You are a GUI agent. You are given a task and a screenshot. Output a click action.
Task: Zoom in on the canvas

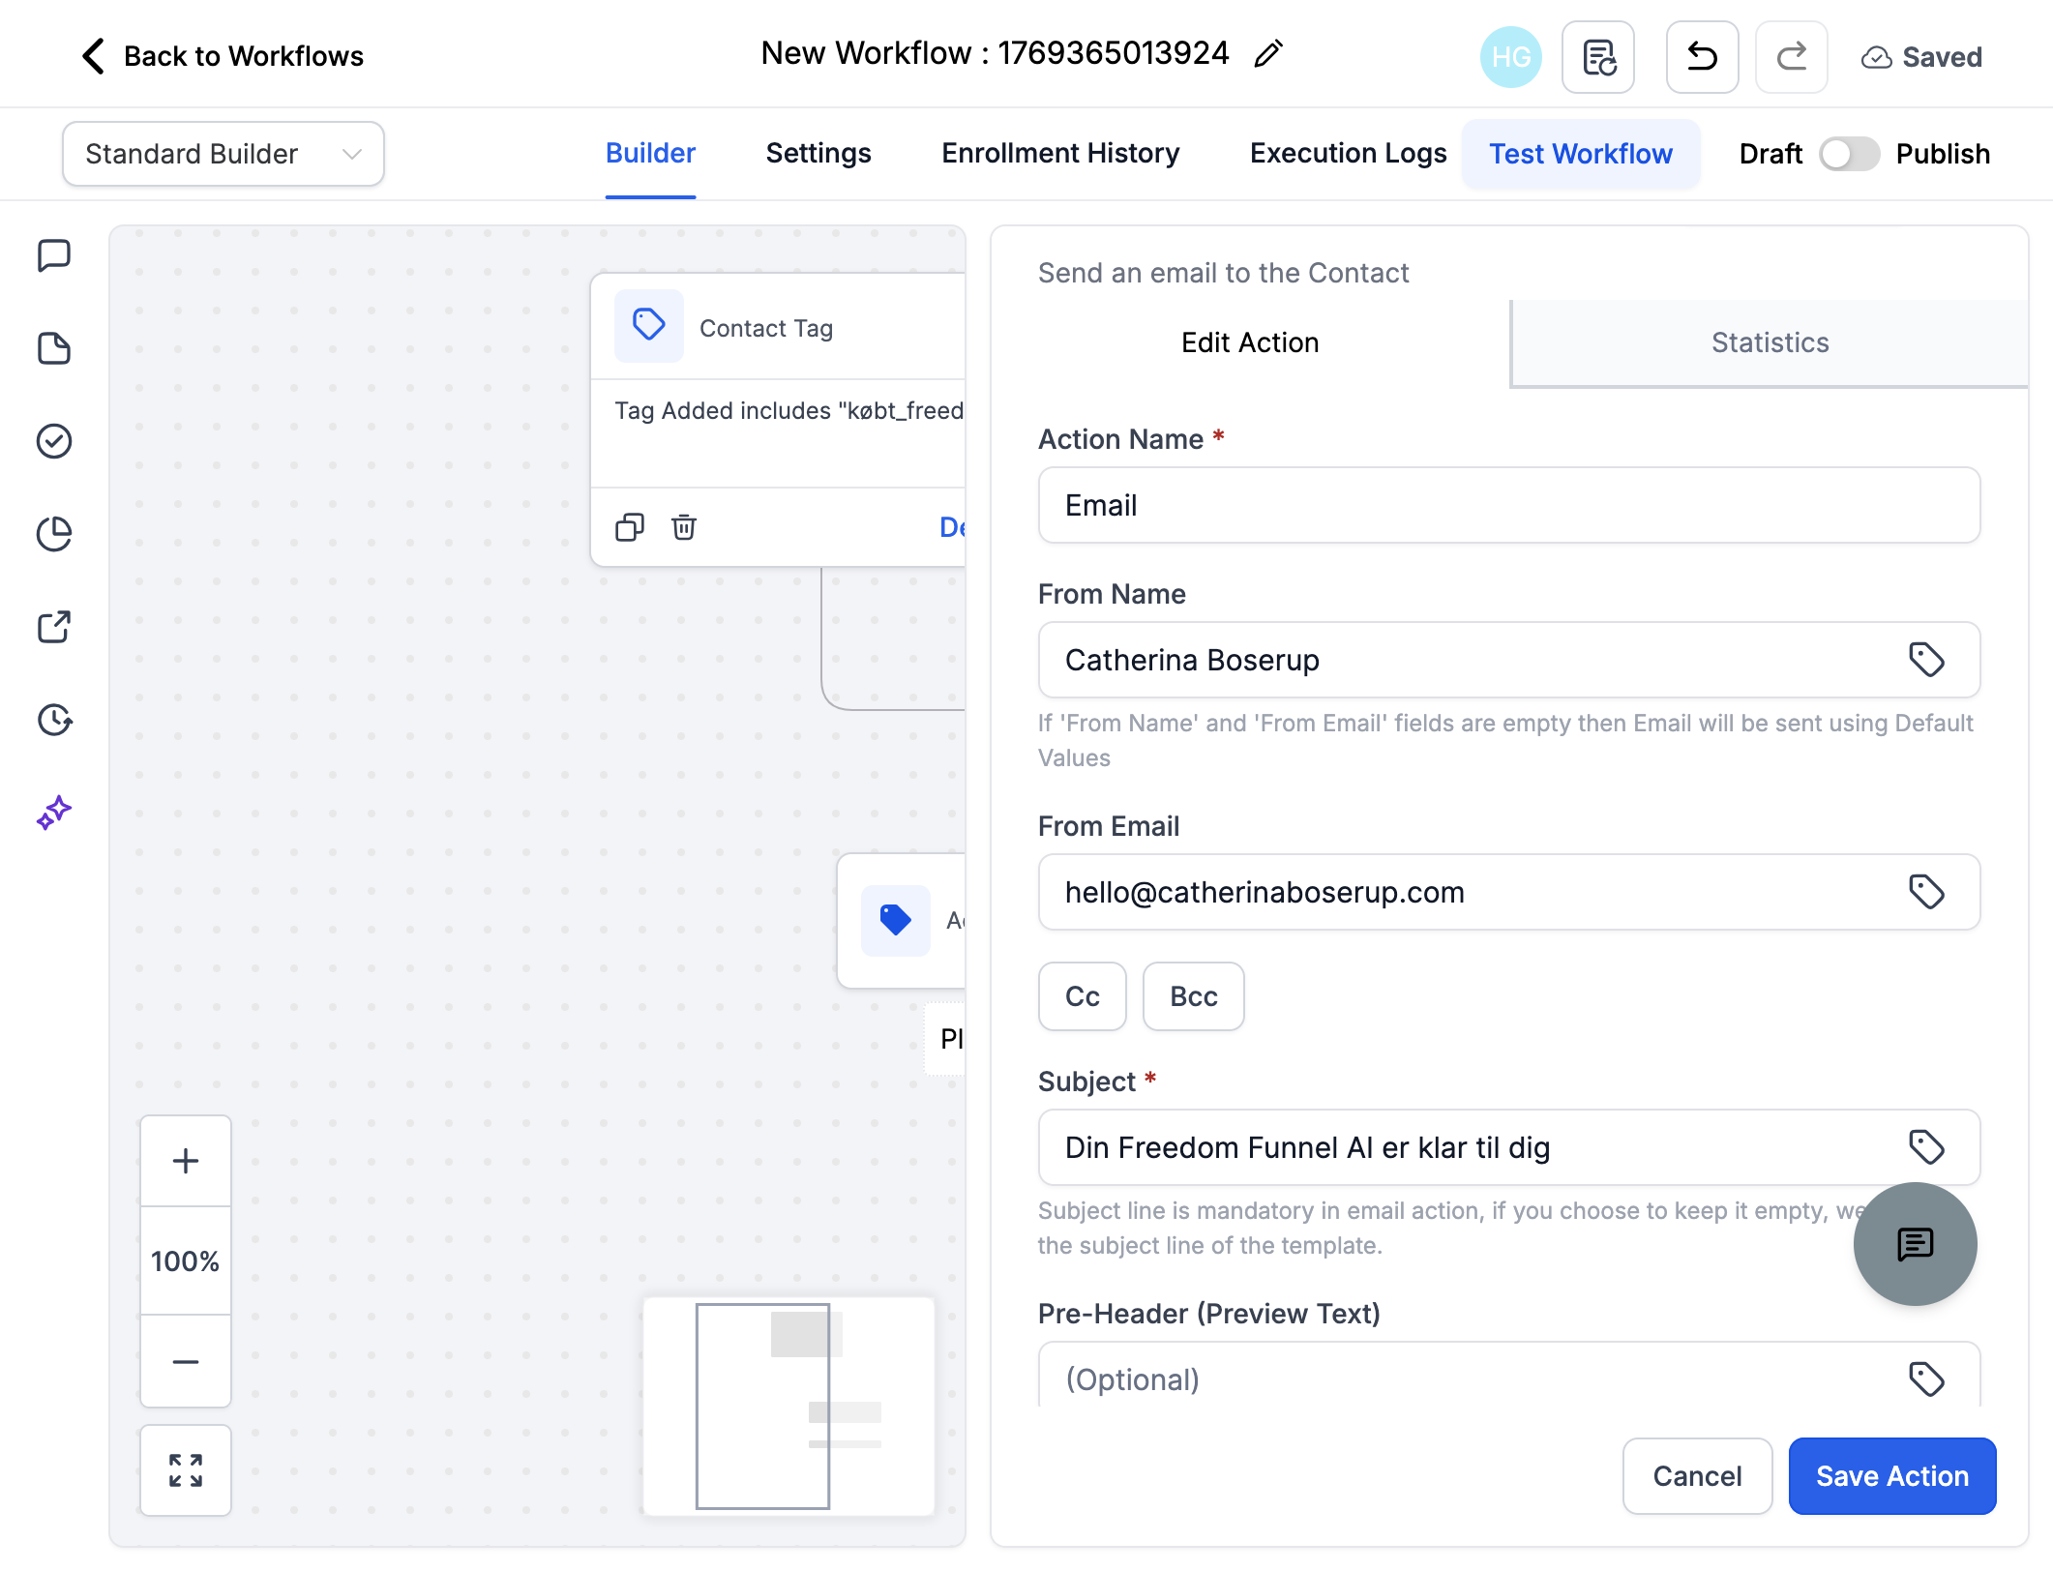[x=186, y=1161]
